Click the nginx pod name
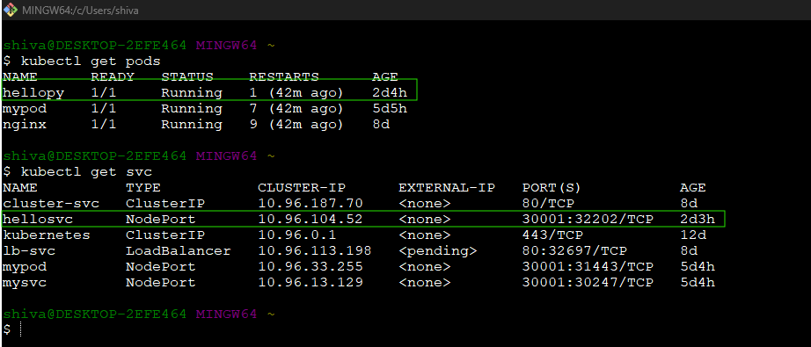811x347 pixels. click(x=25, y=125)
